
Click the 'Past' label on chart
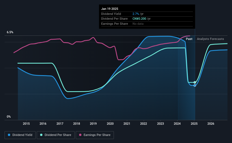point(189,39)
